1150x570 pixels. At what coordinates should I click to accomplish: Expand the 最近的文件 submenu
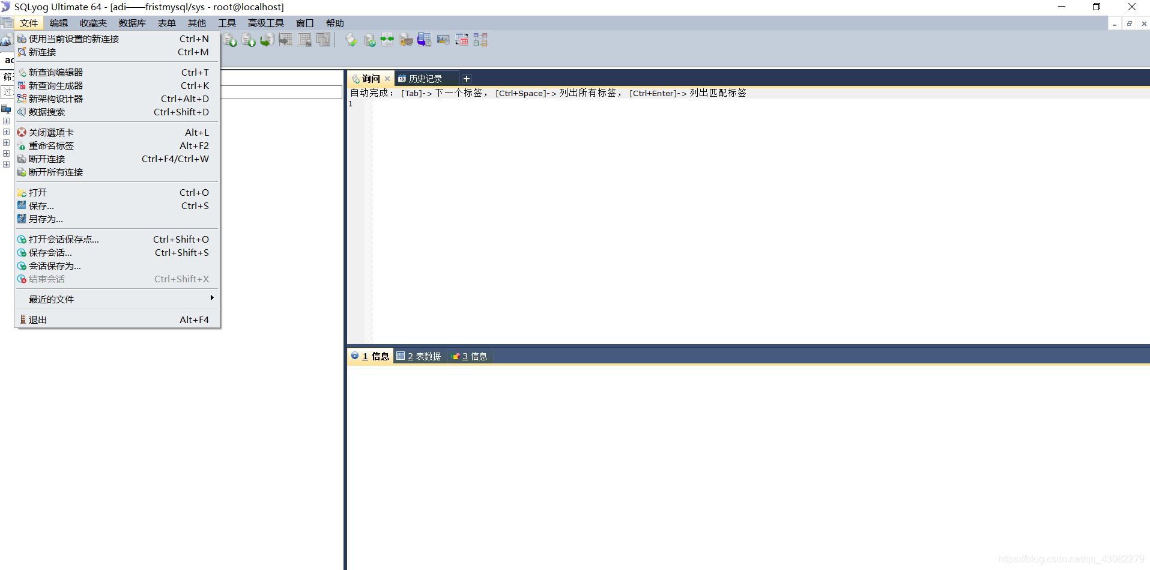[117, 299]
